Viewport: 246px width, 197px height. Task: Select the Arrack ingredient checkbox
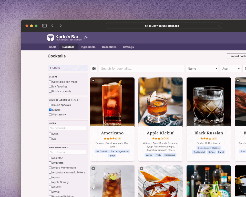tap(50, 192)
